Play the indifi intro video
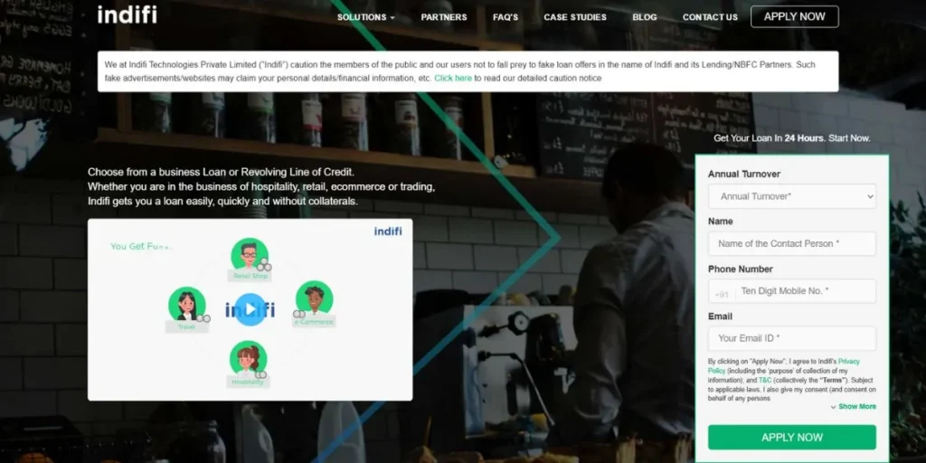926x463 pixels. [250, 310]
